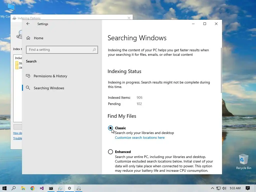This screenshot has width=256, height=192.
Task: Click the Find My Files heading
Action: pos(122,116)
